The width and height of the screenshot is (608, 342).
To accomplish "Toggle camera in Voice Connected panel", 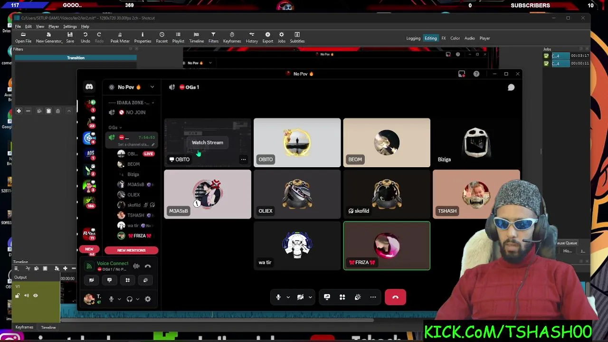I will 91,280.
